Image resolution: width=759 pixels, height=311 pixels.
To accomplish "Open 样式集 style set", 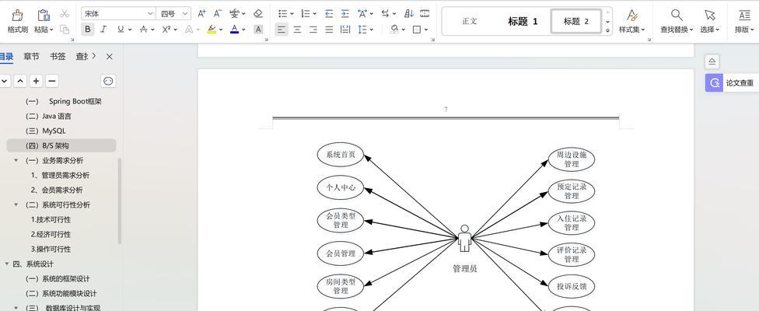I will pyautogui.click(x=632, y=21).
